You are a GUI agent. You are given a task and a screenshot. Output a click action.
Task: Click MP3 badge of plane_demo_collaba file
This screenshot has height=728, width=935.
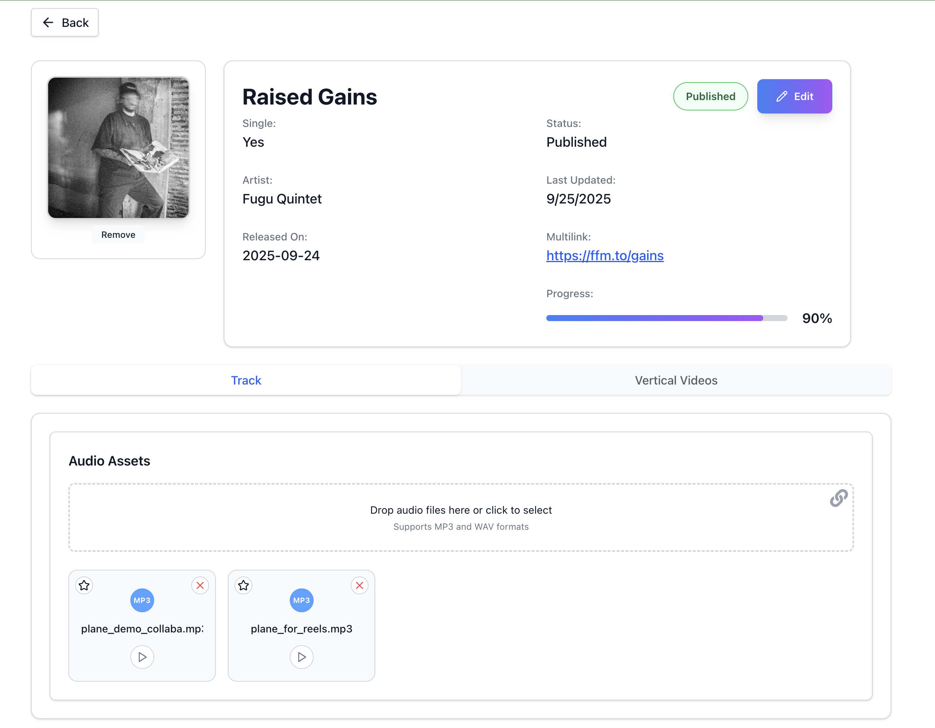[142, 600]
